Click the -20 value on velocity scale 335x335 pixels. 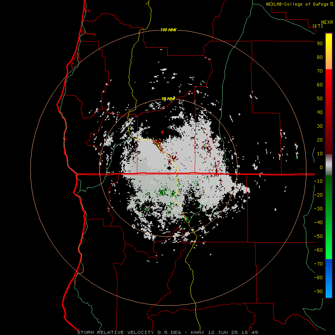pos(318,195)
